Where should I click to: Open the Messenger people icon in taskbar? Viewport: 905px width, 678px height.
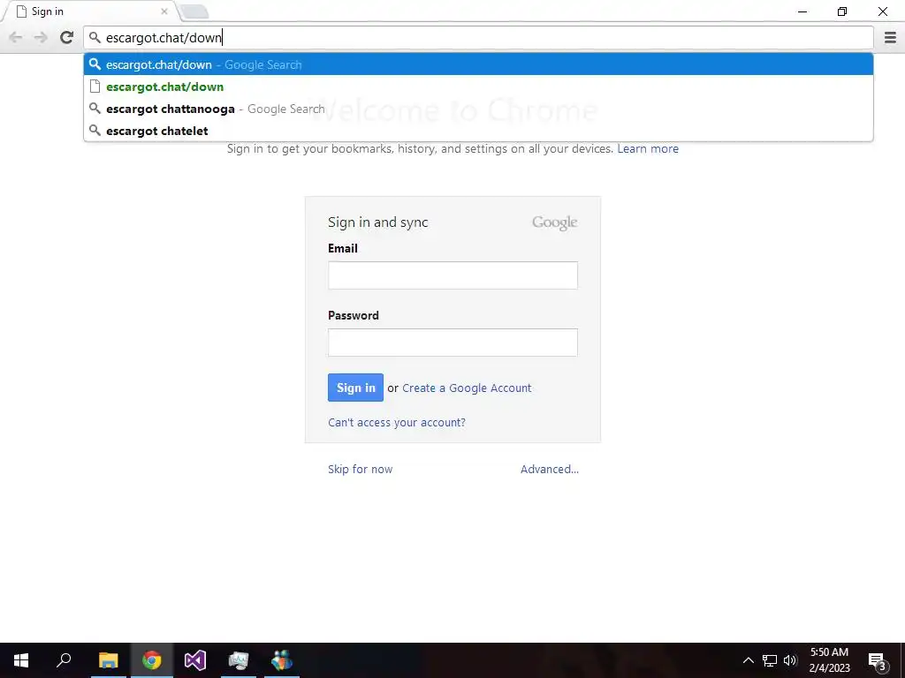[282, 660]
